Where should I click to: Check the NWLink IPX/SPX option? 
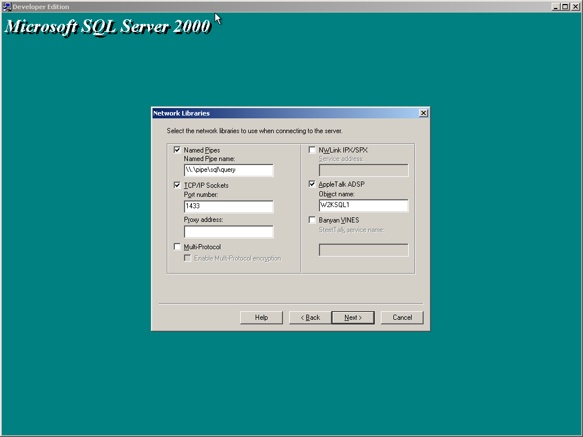point(313,150)
